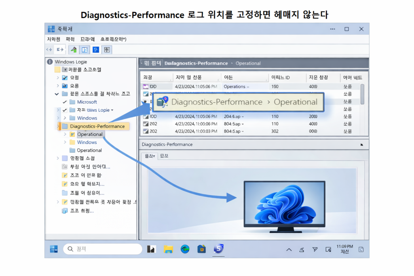Select the Operational item with the plain blue folder
Viewport: 414px width, 276px height.
click(x=89, y=150)
